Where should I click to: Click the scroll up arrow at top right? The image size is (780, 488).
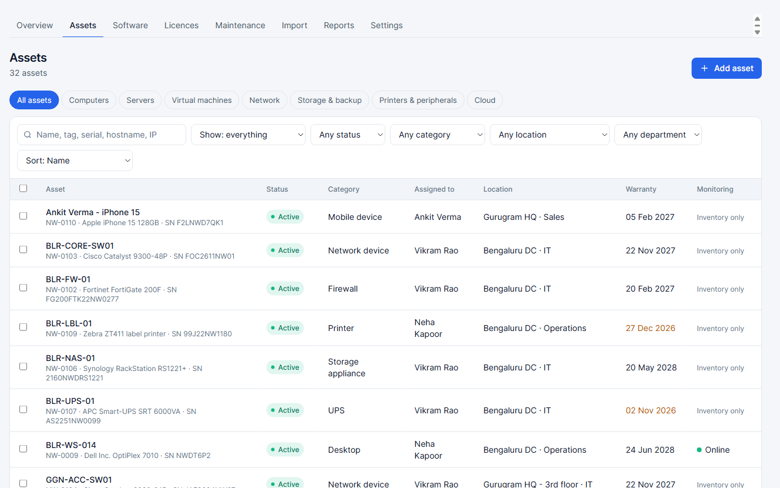(757, 19)
